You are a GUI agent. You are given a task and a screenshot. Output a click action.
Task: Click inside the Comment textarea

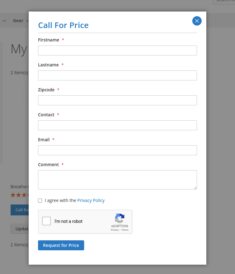pyautogui.click(x=117, y=180)
